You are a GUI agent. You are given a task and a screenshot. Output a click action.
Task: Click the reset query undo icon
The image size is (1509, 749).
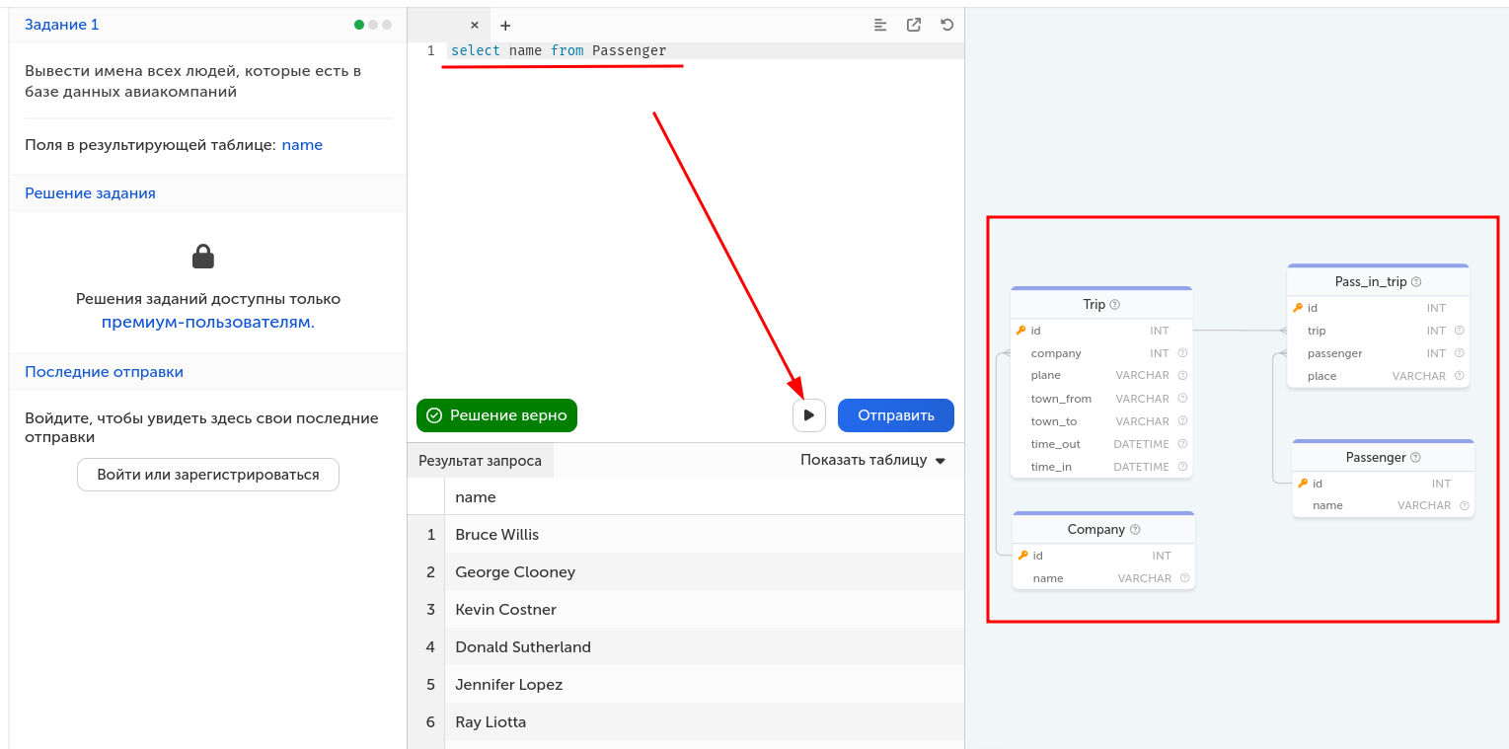[947, 26]
